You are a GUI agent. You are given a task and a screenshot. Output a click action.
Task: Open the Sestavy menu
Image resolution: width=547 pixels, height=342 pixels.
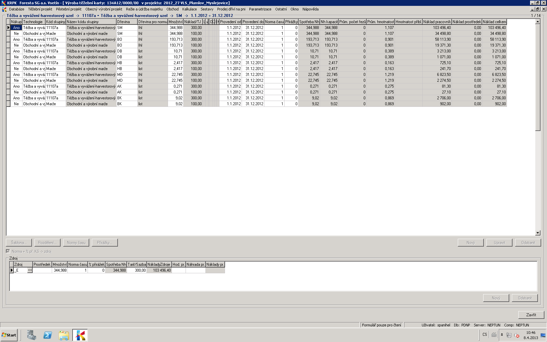tap(207, 9)
